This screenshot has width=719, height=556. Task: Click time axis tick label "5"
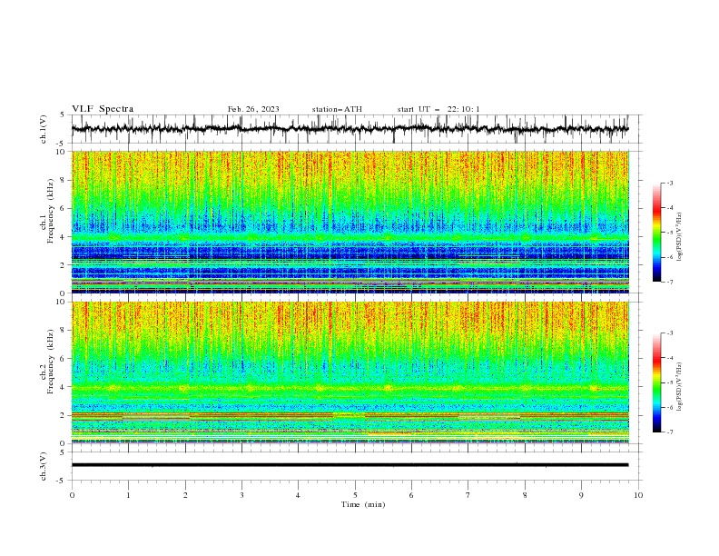click(x=355, y=495)
